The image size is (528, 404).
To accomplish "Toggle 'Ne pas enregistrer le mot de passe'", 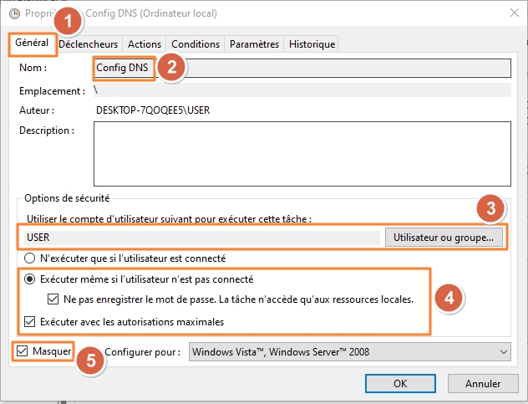I will [x=54, y=299].
